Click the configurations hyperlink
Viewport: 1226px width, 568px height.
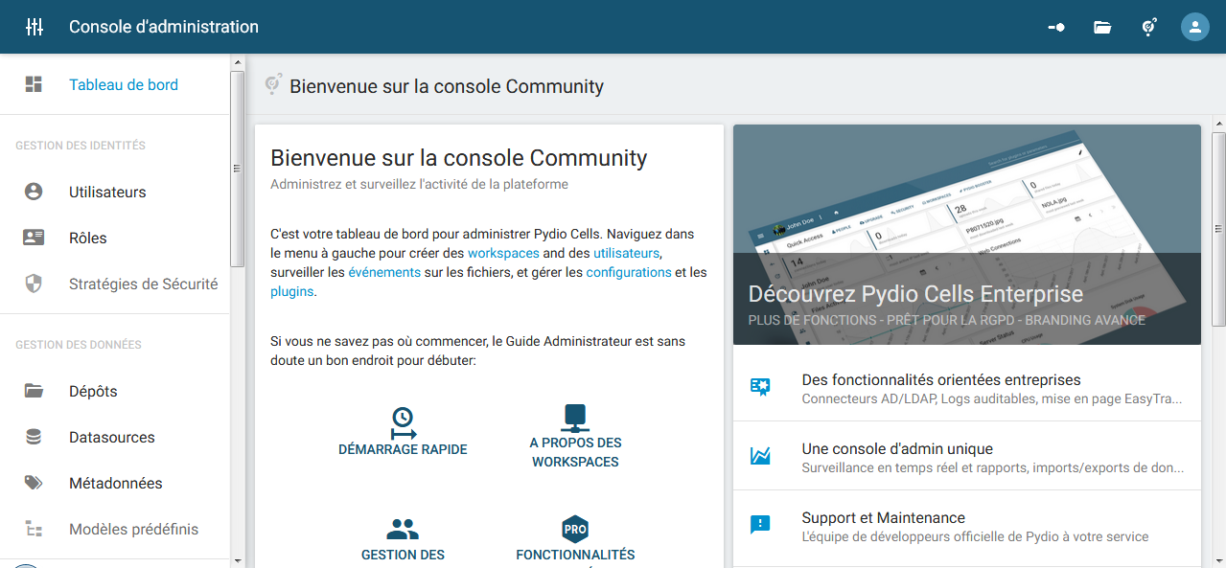[x=628, y=272]
